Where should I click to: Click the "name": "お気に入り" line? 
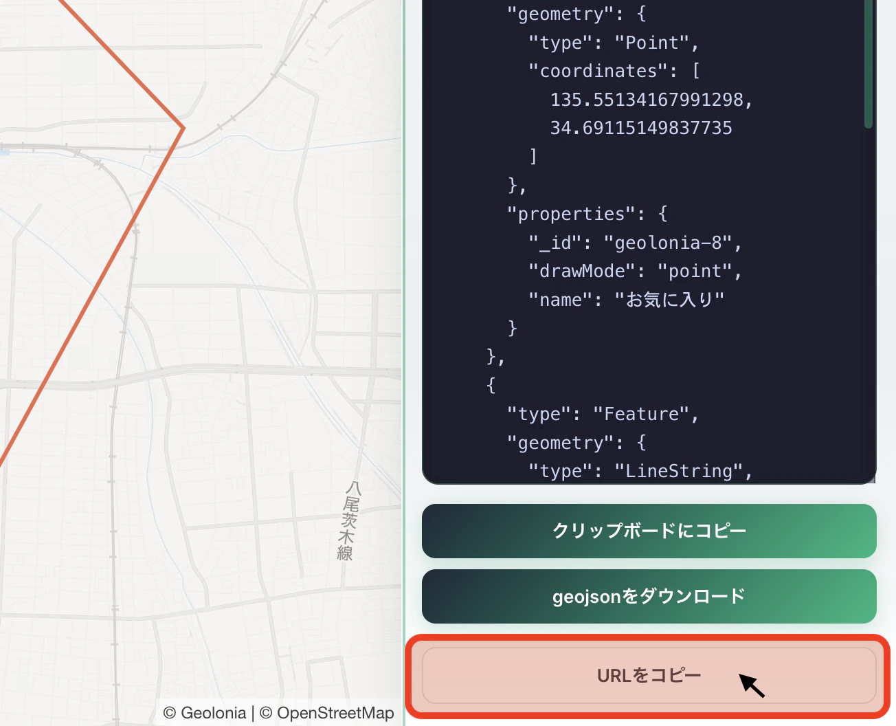tap(626, 300)
